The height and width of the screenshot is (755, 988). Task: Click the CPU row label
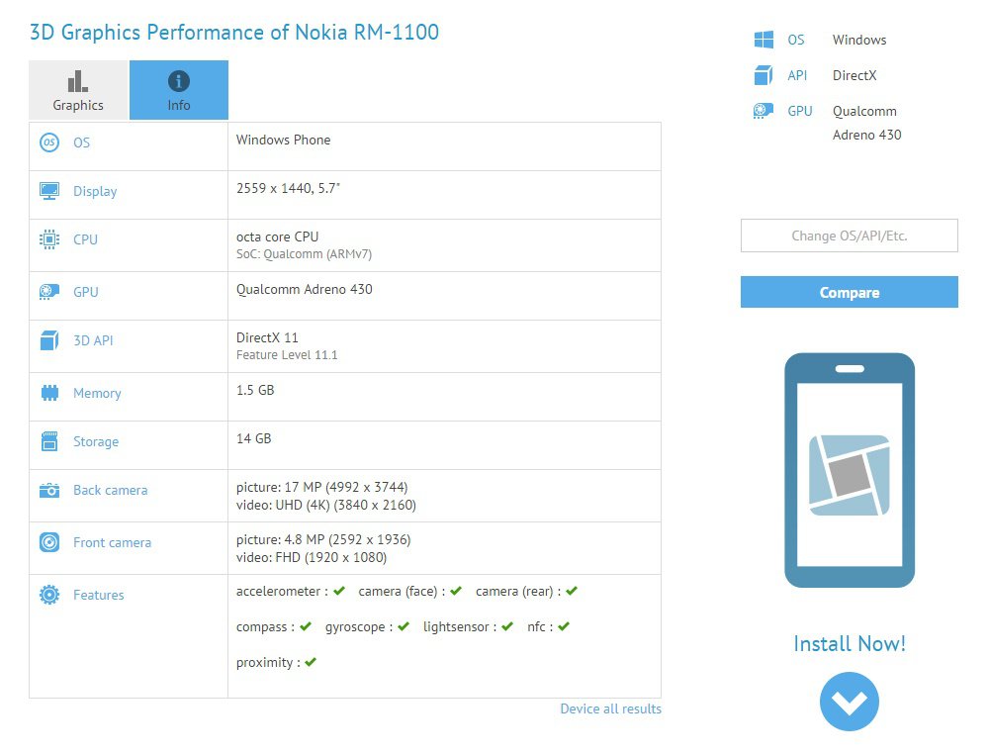pos(85,239)
